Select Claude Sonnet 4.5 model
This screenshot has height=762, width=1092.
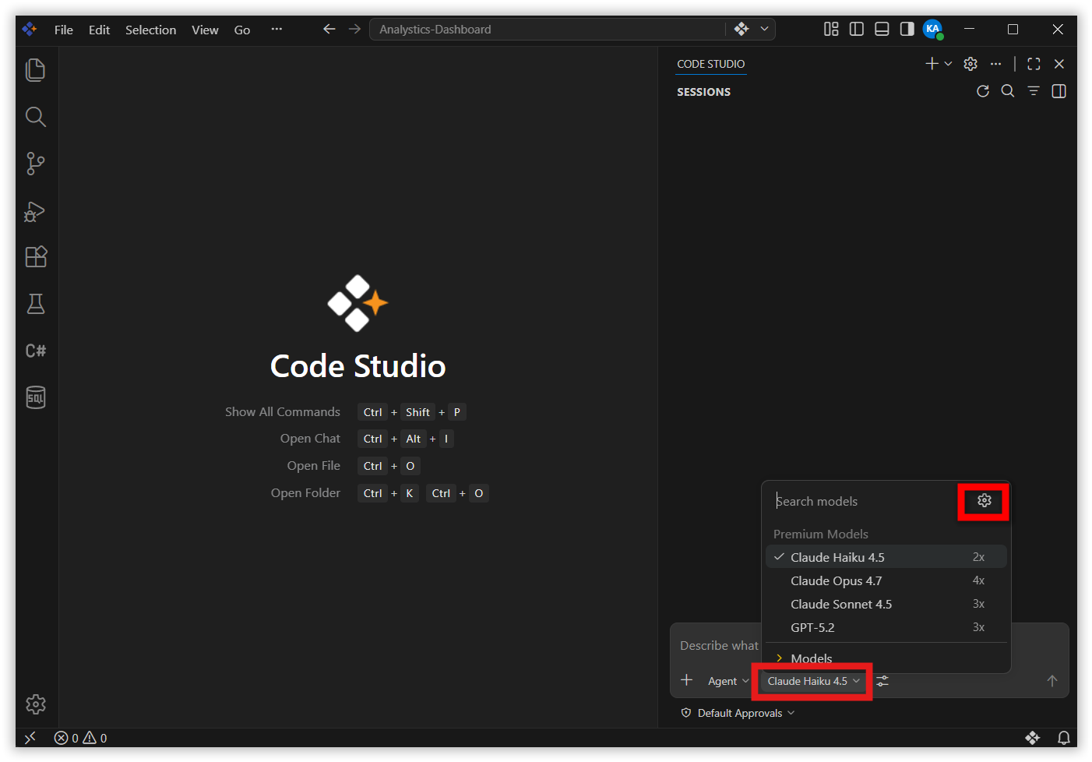pos(886,604)
